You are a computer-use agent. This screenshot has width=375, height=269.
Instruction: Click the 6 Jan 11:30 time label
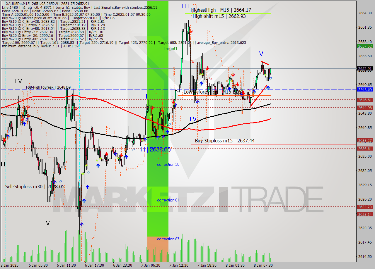[x=66, y=265]
